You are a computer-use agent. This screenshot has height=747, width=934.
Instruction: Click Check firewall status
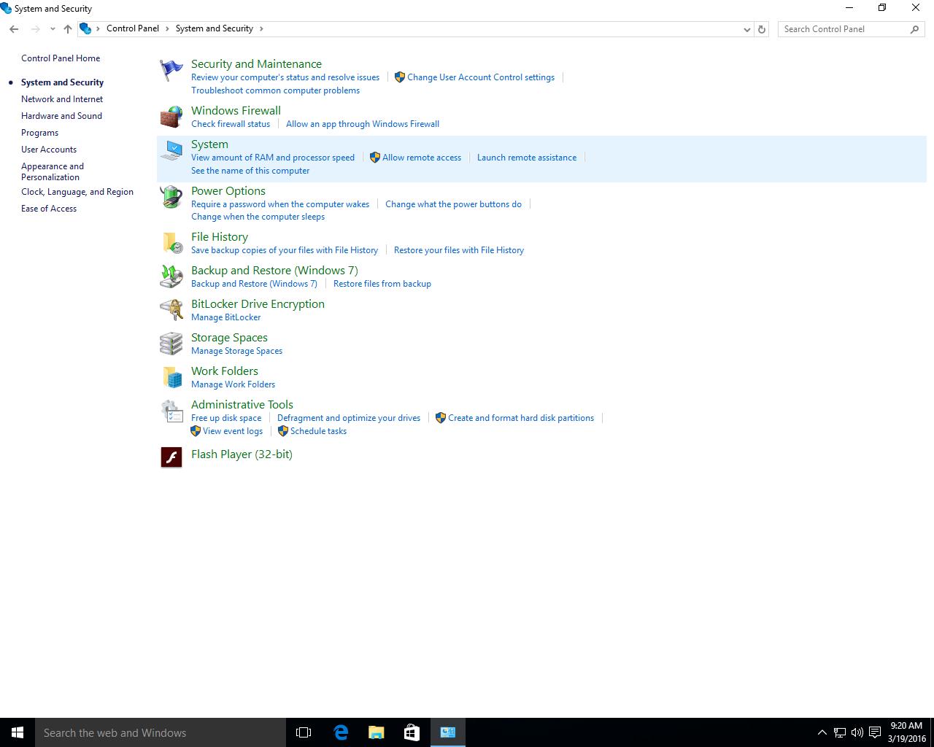(x=231, y=124)
